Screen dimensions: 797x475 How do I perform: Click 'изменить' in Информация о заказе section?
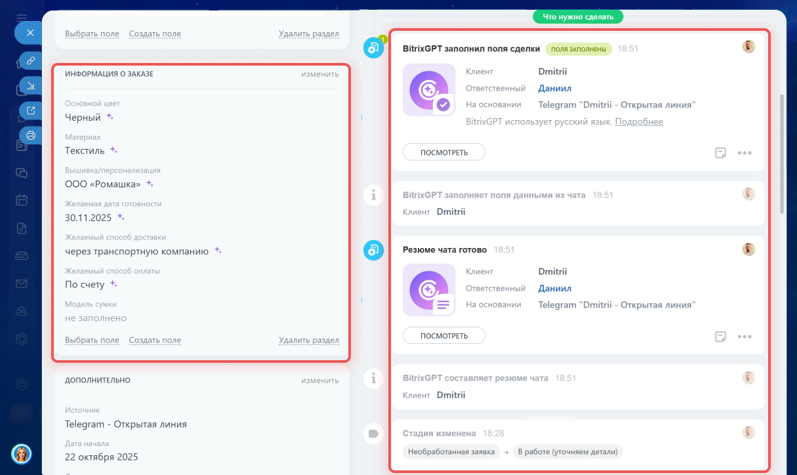[x=319, y=74]
